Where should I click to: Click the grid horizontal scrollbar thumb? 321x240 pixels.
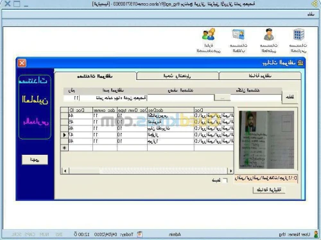tap(84, 171)
